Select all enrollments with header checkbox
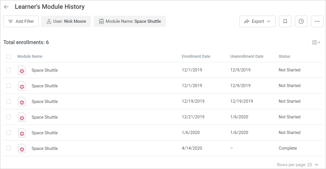 pos(8,56)
